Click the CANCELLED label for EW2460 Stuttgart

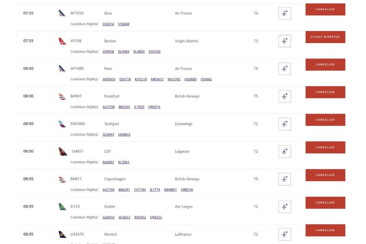point(325,120)
